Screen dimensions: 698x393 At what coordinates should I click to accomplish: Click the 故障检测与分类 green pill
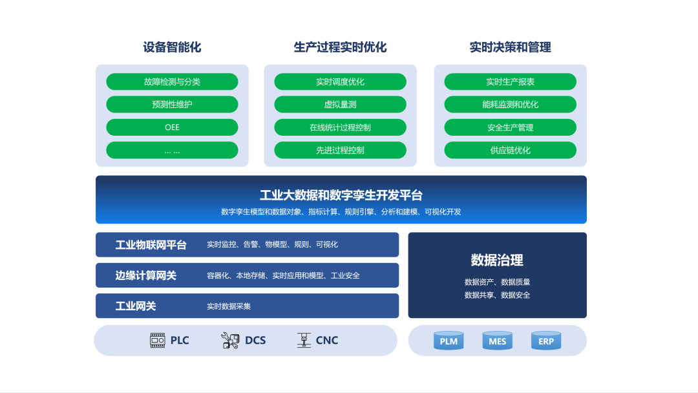[x=173, y=82]
